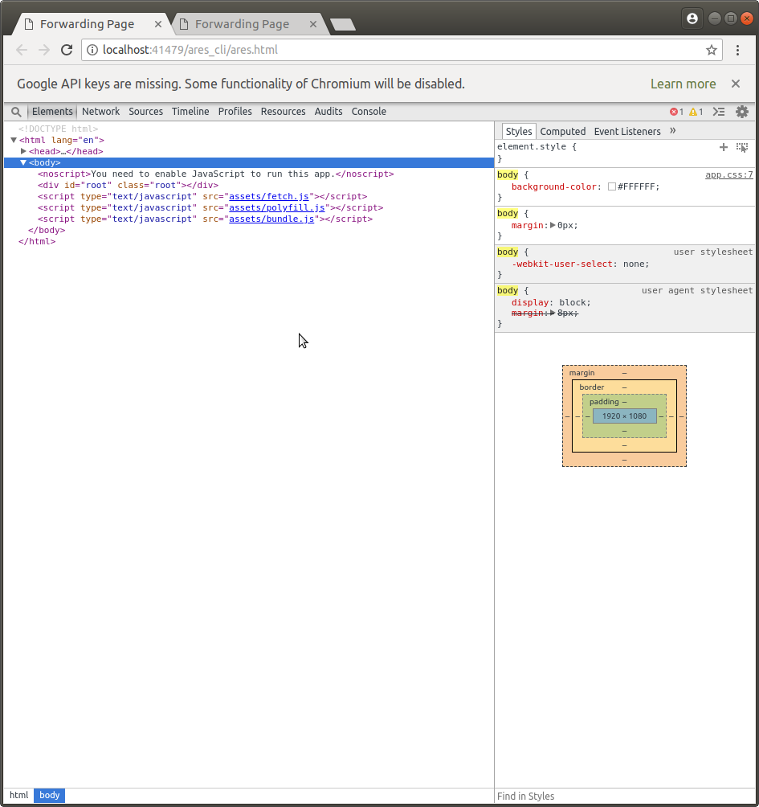
Task: Toggle element state icon in Styles pane
Action: (741, 147)
